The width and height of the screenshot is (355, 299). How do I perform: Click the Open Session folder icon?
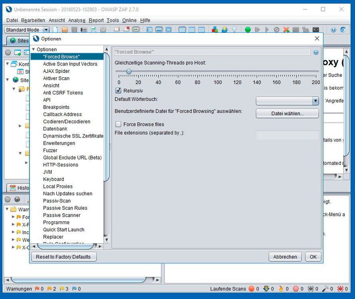(65, 29)
